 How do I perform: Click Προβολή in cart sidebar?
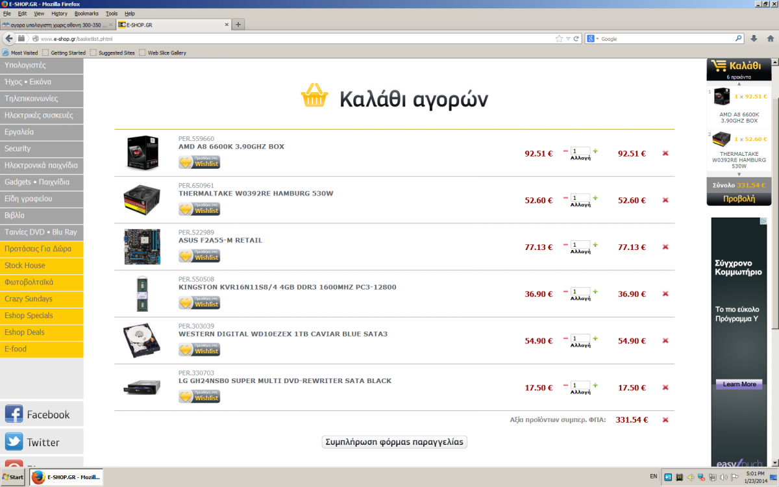(x=739, y=199)
